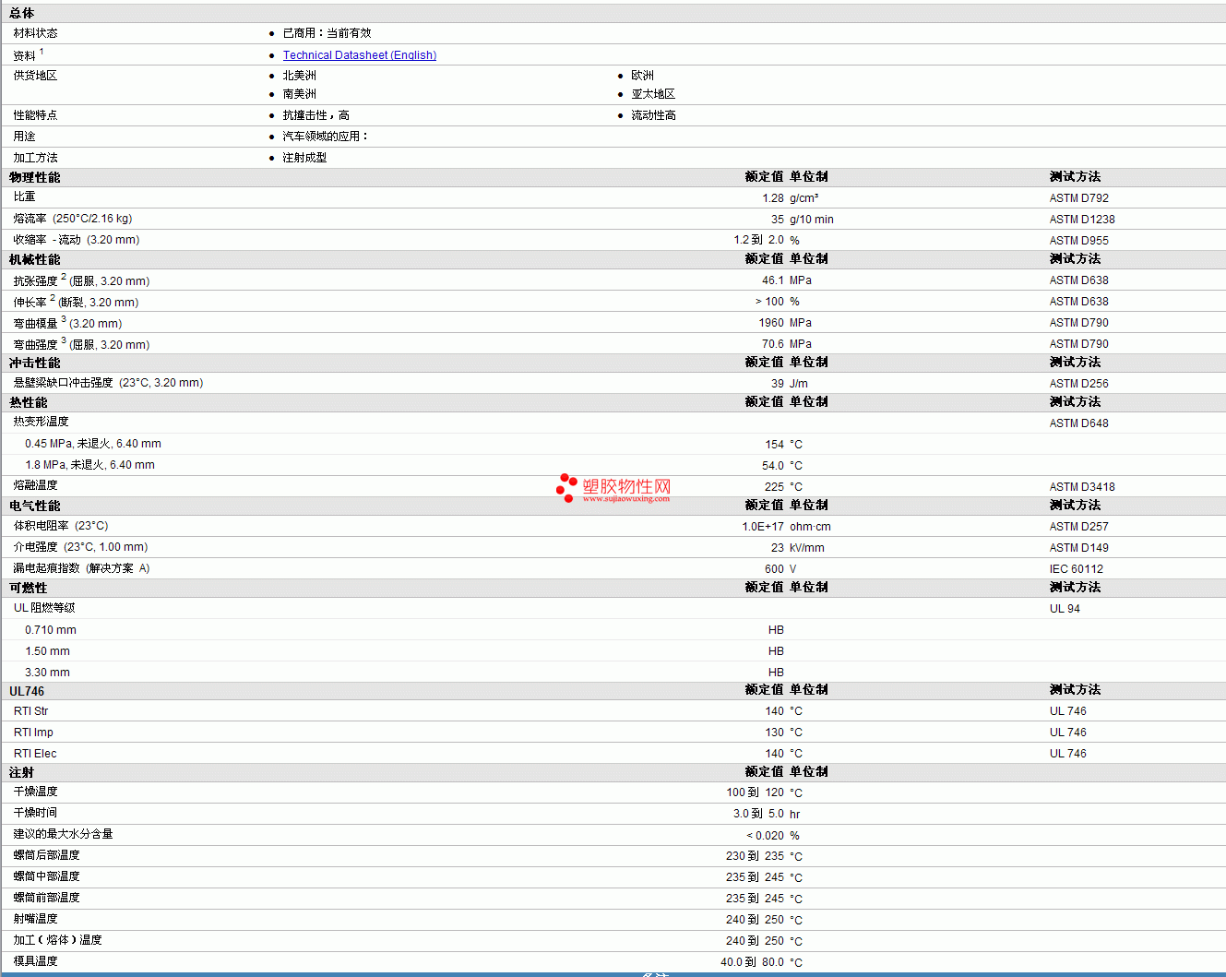Click the '物理性能' section header
The height and width of the screenshot is (977, 1226).
(x=35, y=177)
